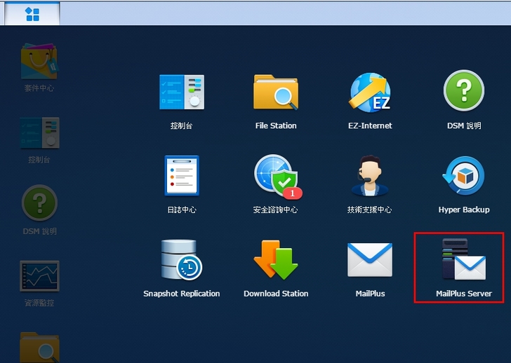Open the Main Menu button in taskbar
The height and width of the screenshot is (363, 511).
(x=32, y=14)
